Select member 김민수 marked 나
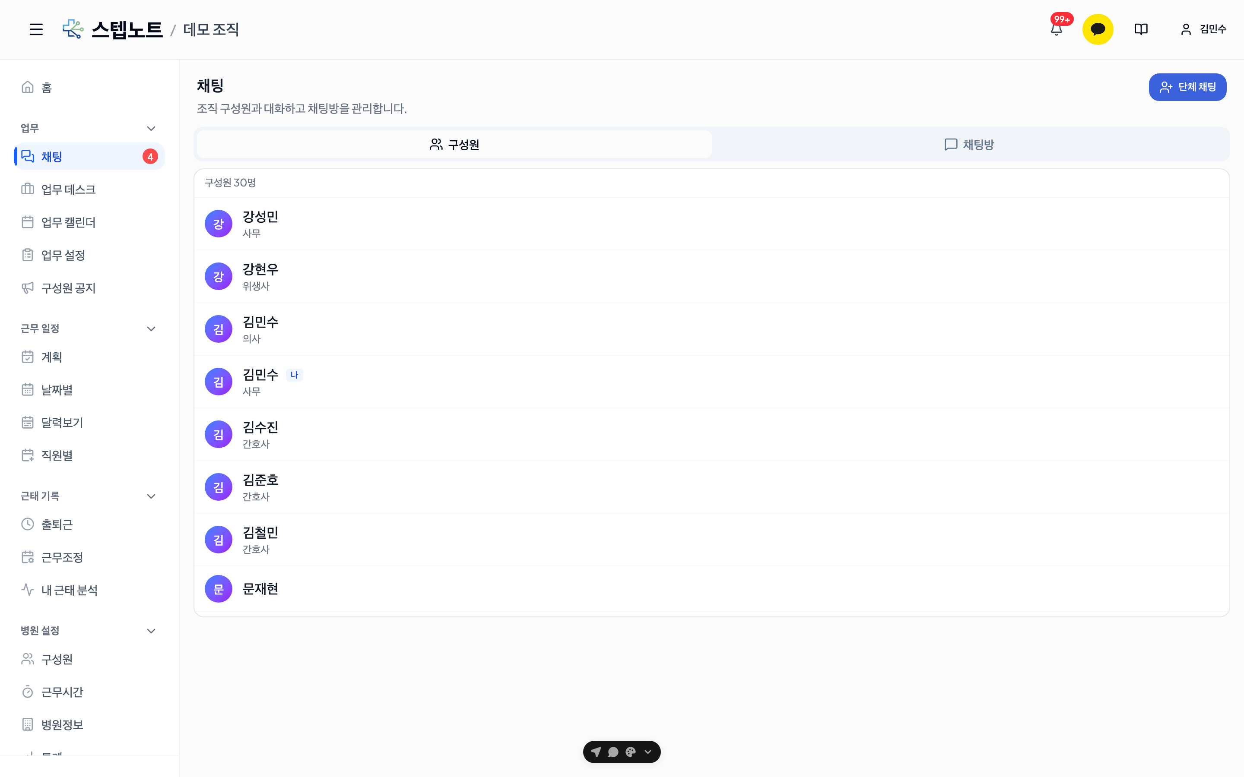 click(x=711, y=382)
